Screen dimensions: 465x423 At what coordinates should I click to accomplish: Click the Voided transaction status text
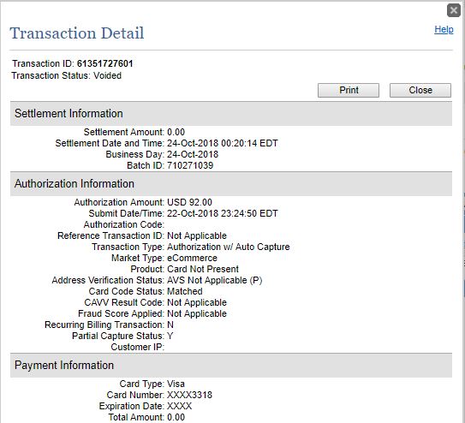pos(107,75)
